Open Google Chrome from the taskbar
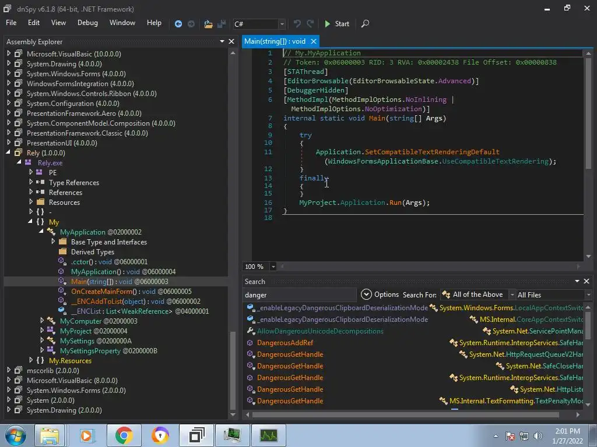The width and height of the screenshot is (597, 447). [124, 435]
